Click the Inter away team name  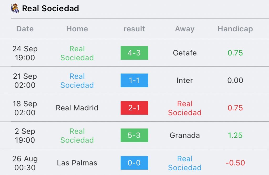[x=185, y=81]
